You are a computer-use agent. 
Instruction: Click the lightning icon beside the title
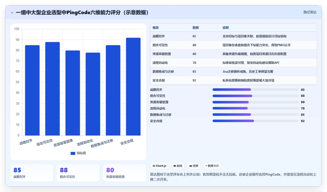point(12,13)
